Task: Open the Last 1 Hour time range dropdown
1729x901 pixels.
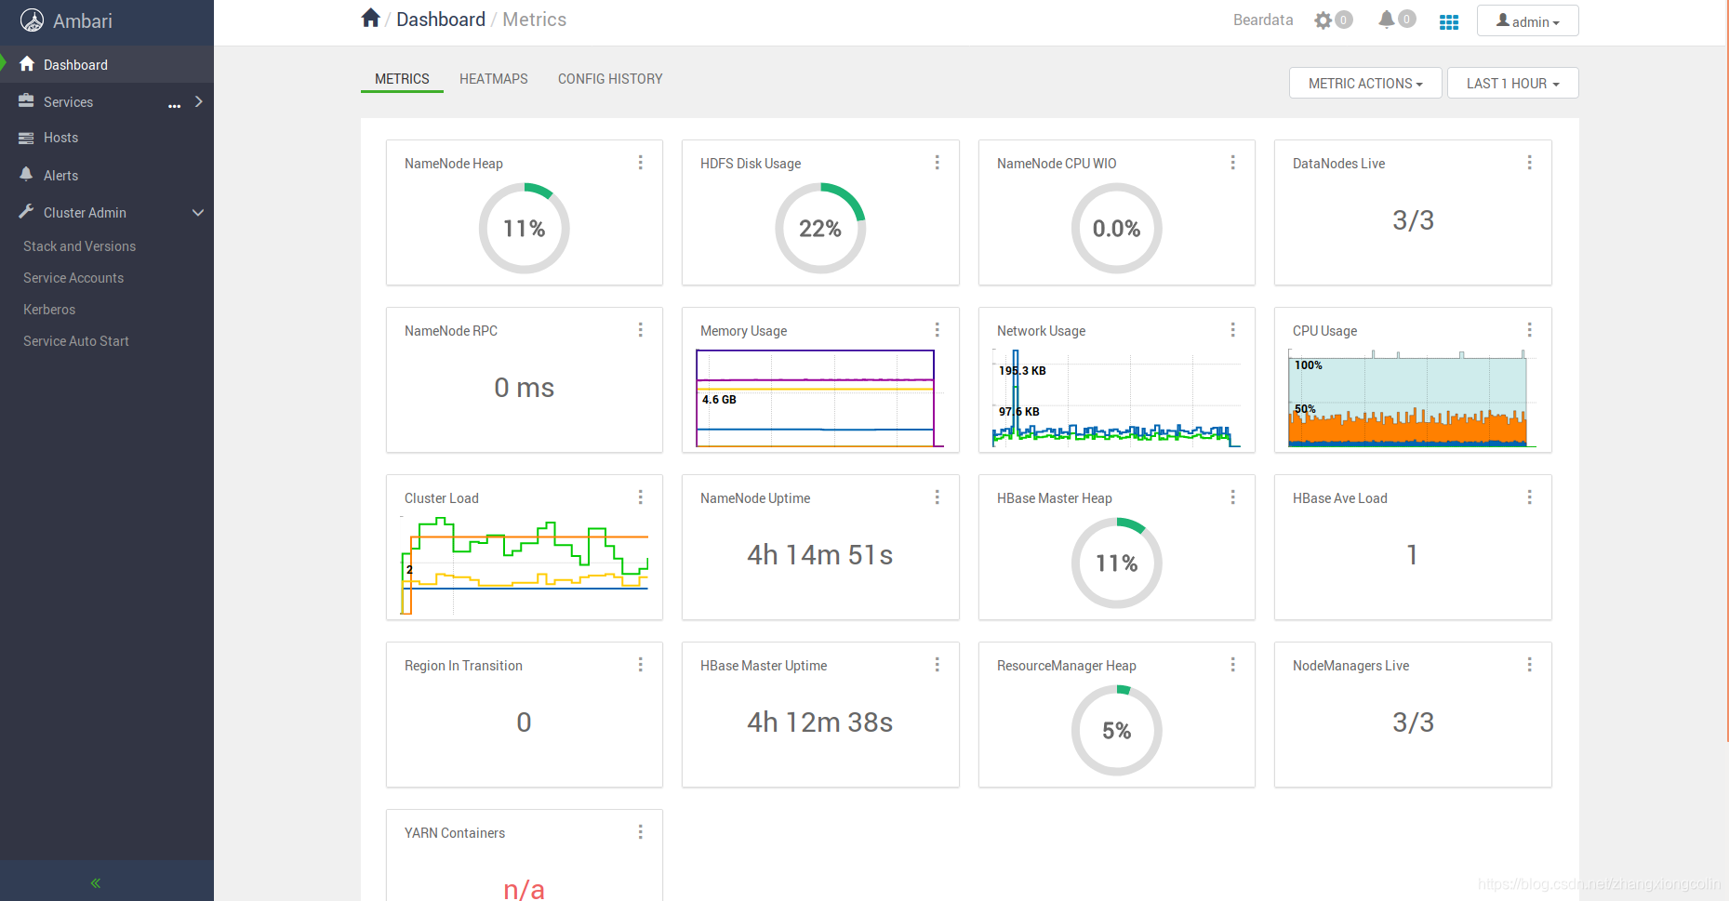Action: [x=1512, y=83]
